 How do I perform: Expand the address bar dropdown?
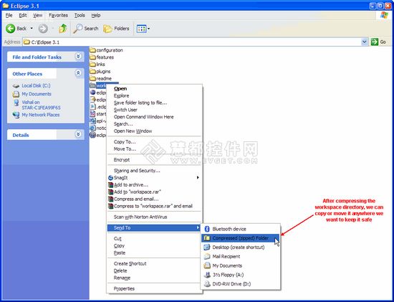pos(364,42)
